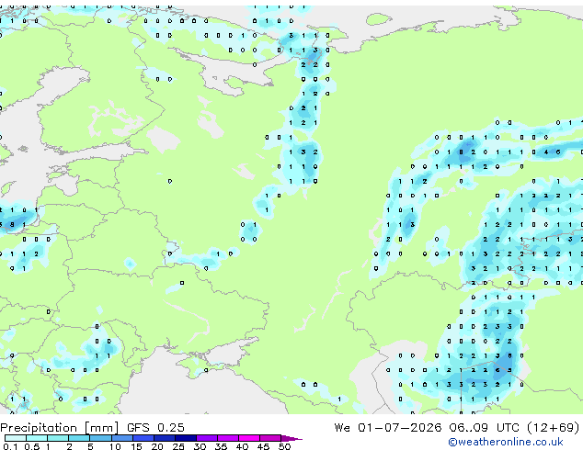This screenshot has width=583, height=450.
Task: Click the '0.1' legend scale label
Action: [10, 446]
